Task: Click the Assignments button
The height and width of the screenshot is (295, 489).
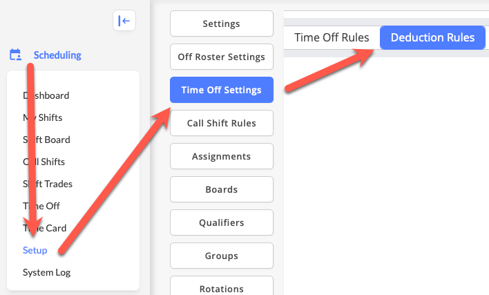Action: pyautogui.click(x=221, y=156)
